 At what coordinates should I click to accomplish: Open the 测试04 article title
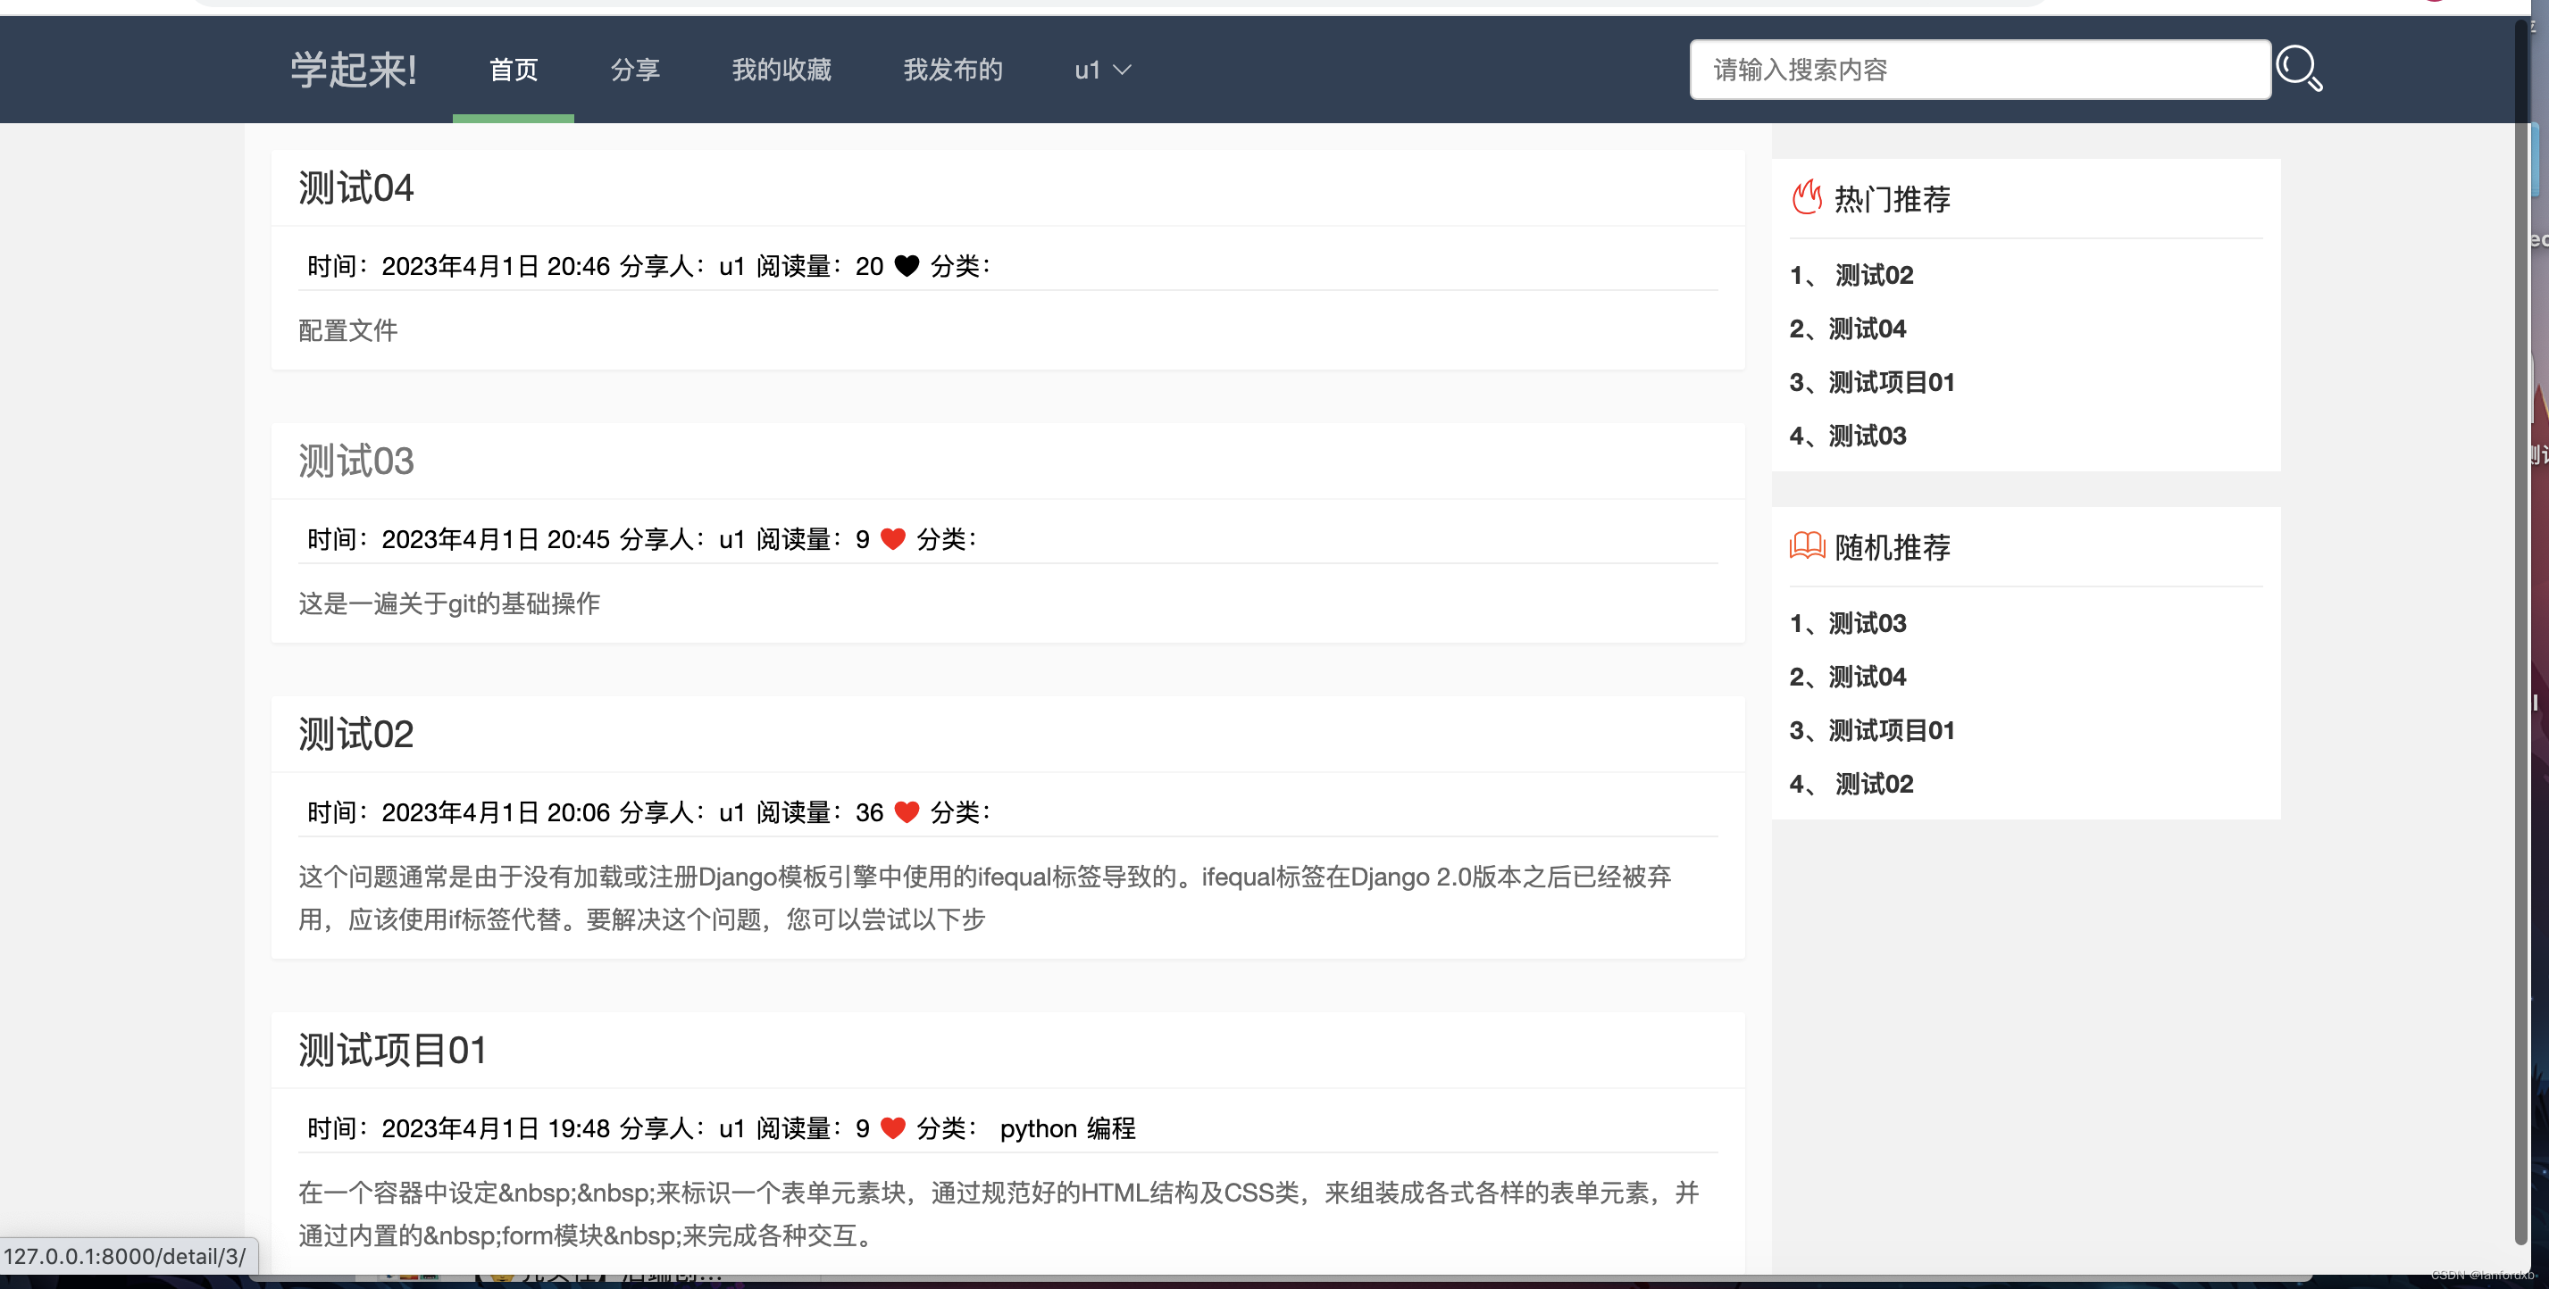356,188
